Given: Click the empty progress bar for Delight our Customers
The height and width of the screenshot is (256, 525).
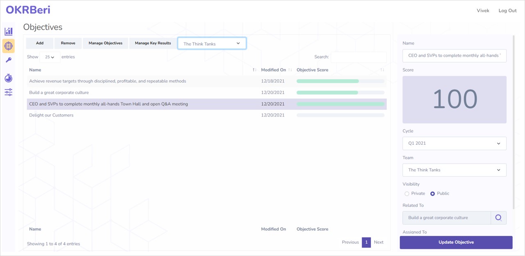Looking at the screenshot, I should (340, 115).
